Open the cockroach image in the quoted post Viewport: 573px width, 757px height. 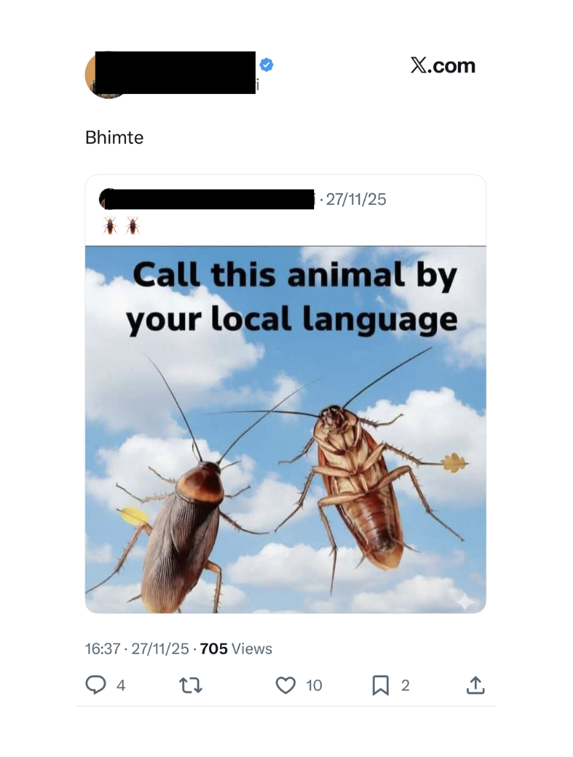[x=285, y=449]
